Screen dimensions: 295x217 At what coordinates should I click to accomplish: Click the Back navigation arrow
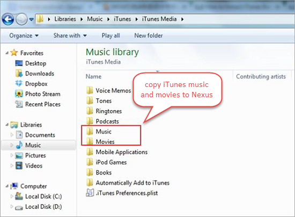[x=8, y=19]
